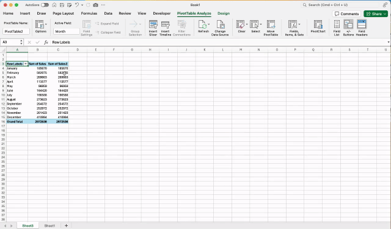Screen dimensions: 391x229
Task: Switch to the Review tab
Action: (125, 13)
